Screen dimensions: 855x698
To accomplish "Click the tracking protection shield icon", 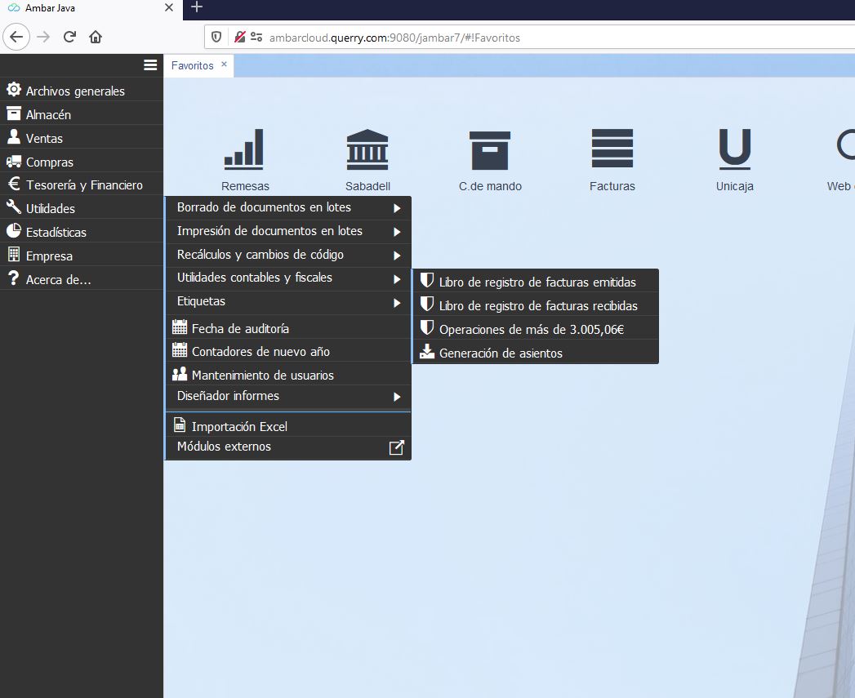I will pos(216,37).
